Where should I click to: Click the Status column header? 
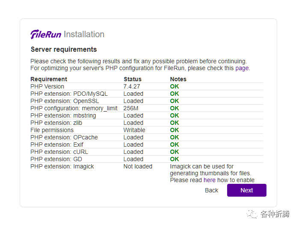(x=133, y=79)
